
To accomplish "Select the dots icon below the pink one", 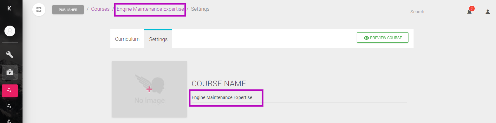I will 10,106.
